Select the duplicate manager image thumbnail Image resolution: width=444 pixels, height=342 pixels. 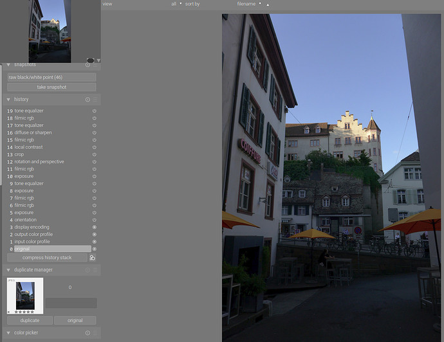point(25,295)
